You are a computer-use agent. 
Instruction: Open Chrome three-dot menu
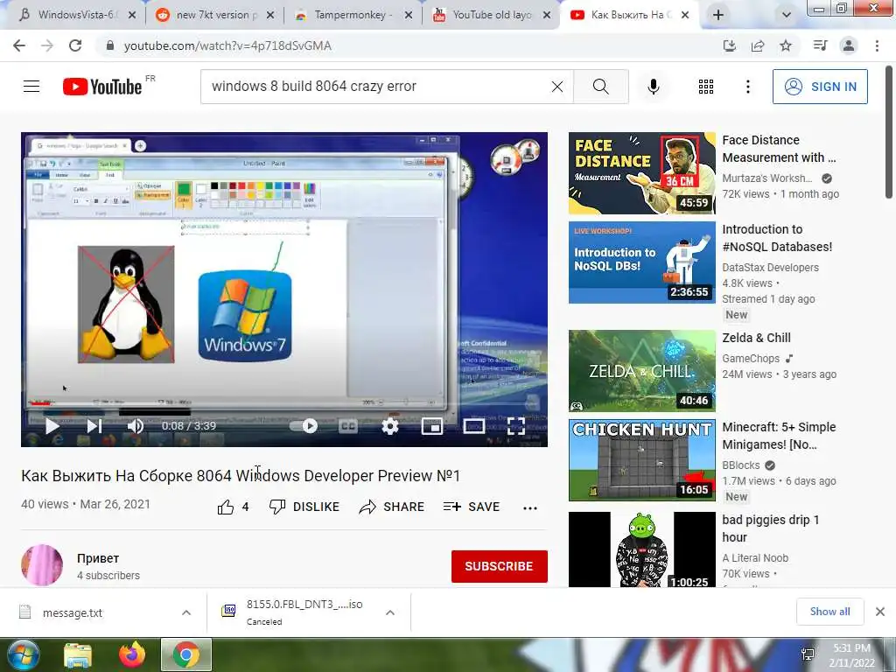[x=877, y=45]
